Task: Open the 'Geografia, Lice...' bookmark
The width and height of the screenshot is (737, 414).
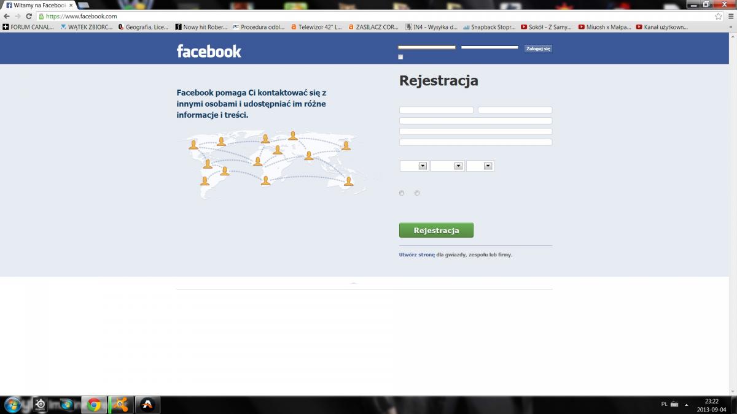Action: tap(143, 27)
